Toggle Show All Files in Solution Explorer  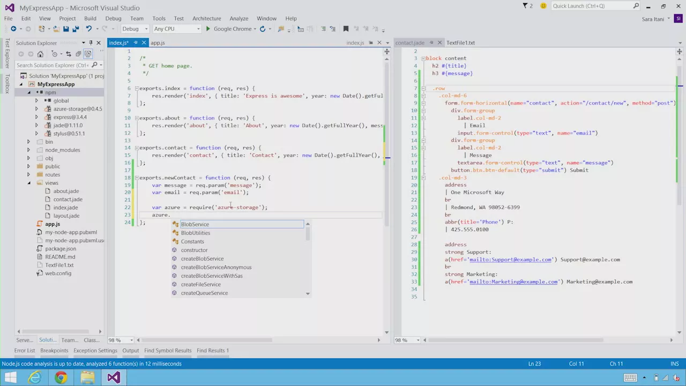pyautogui.click(x=88, y=54)
